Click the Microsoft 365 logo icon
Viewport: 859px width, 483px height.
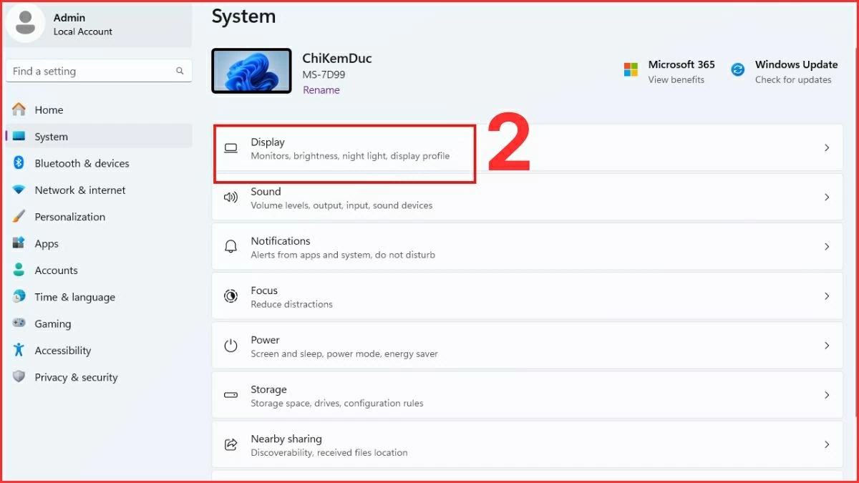click(631, 70)
